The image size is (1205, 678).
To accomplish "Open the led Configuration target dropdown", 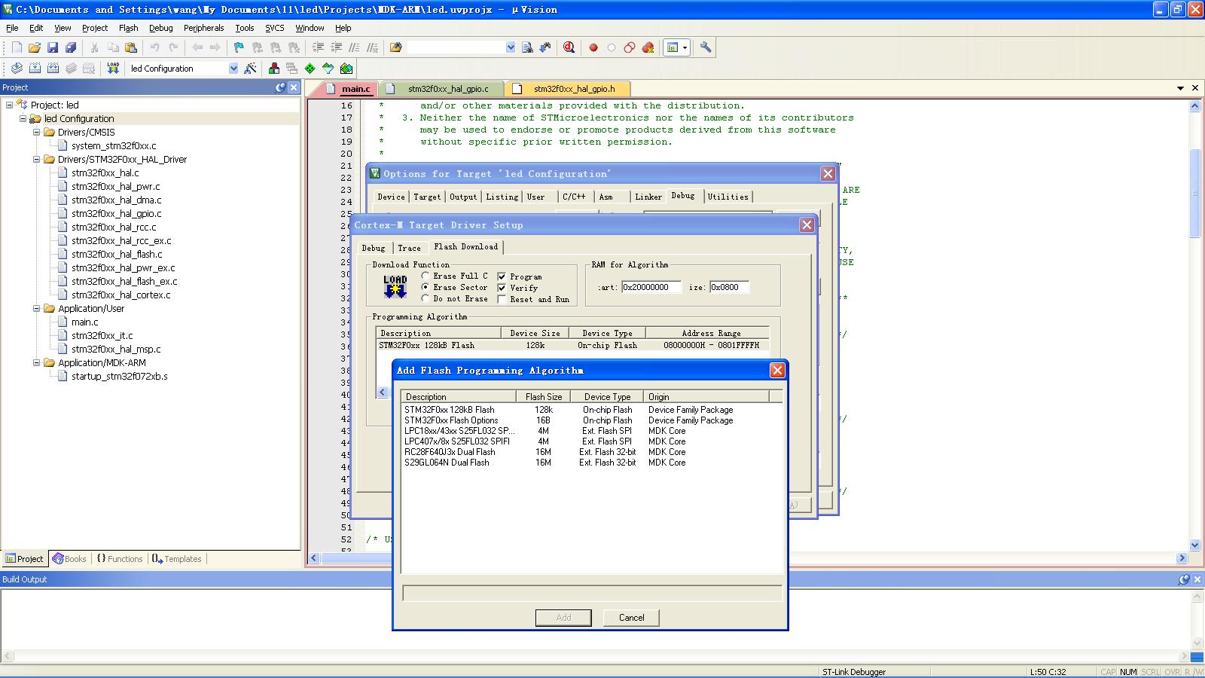I will coord(233,69).
